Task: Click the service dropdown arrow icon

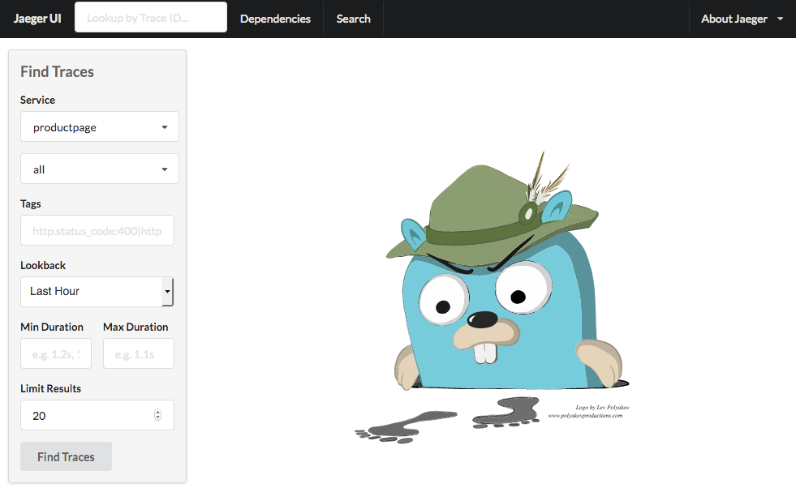Action: pos(165,127)
